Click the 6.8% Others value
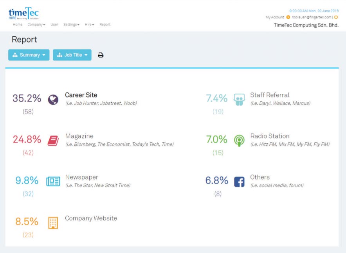 (x=217, y=180)
